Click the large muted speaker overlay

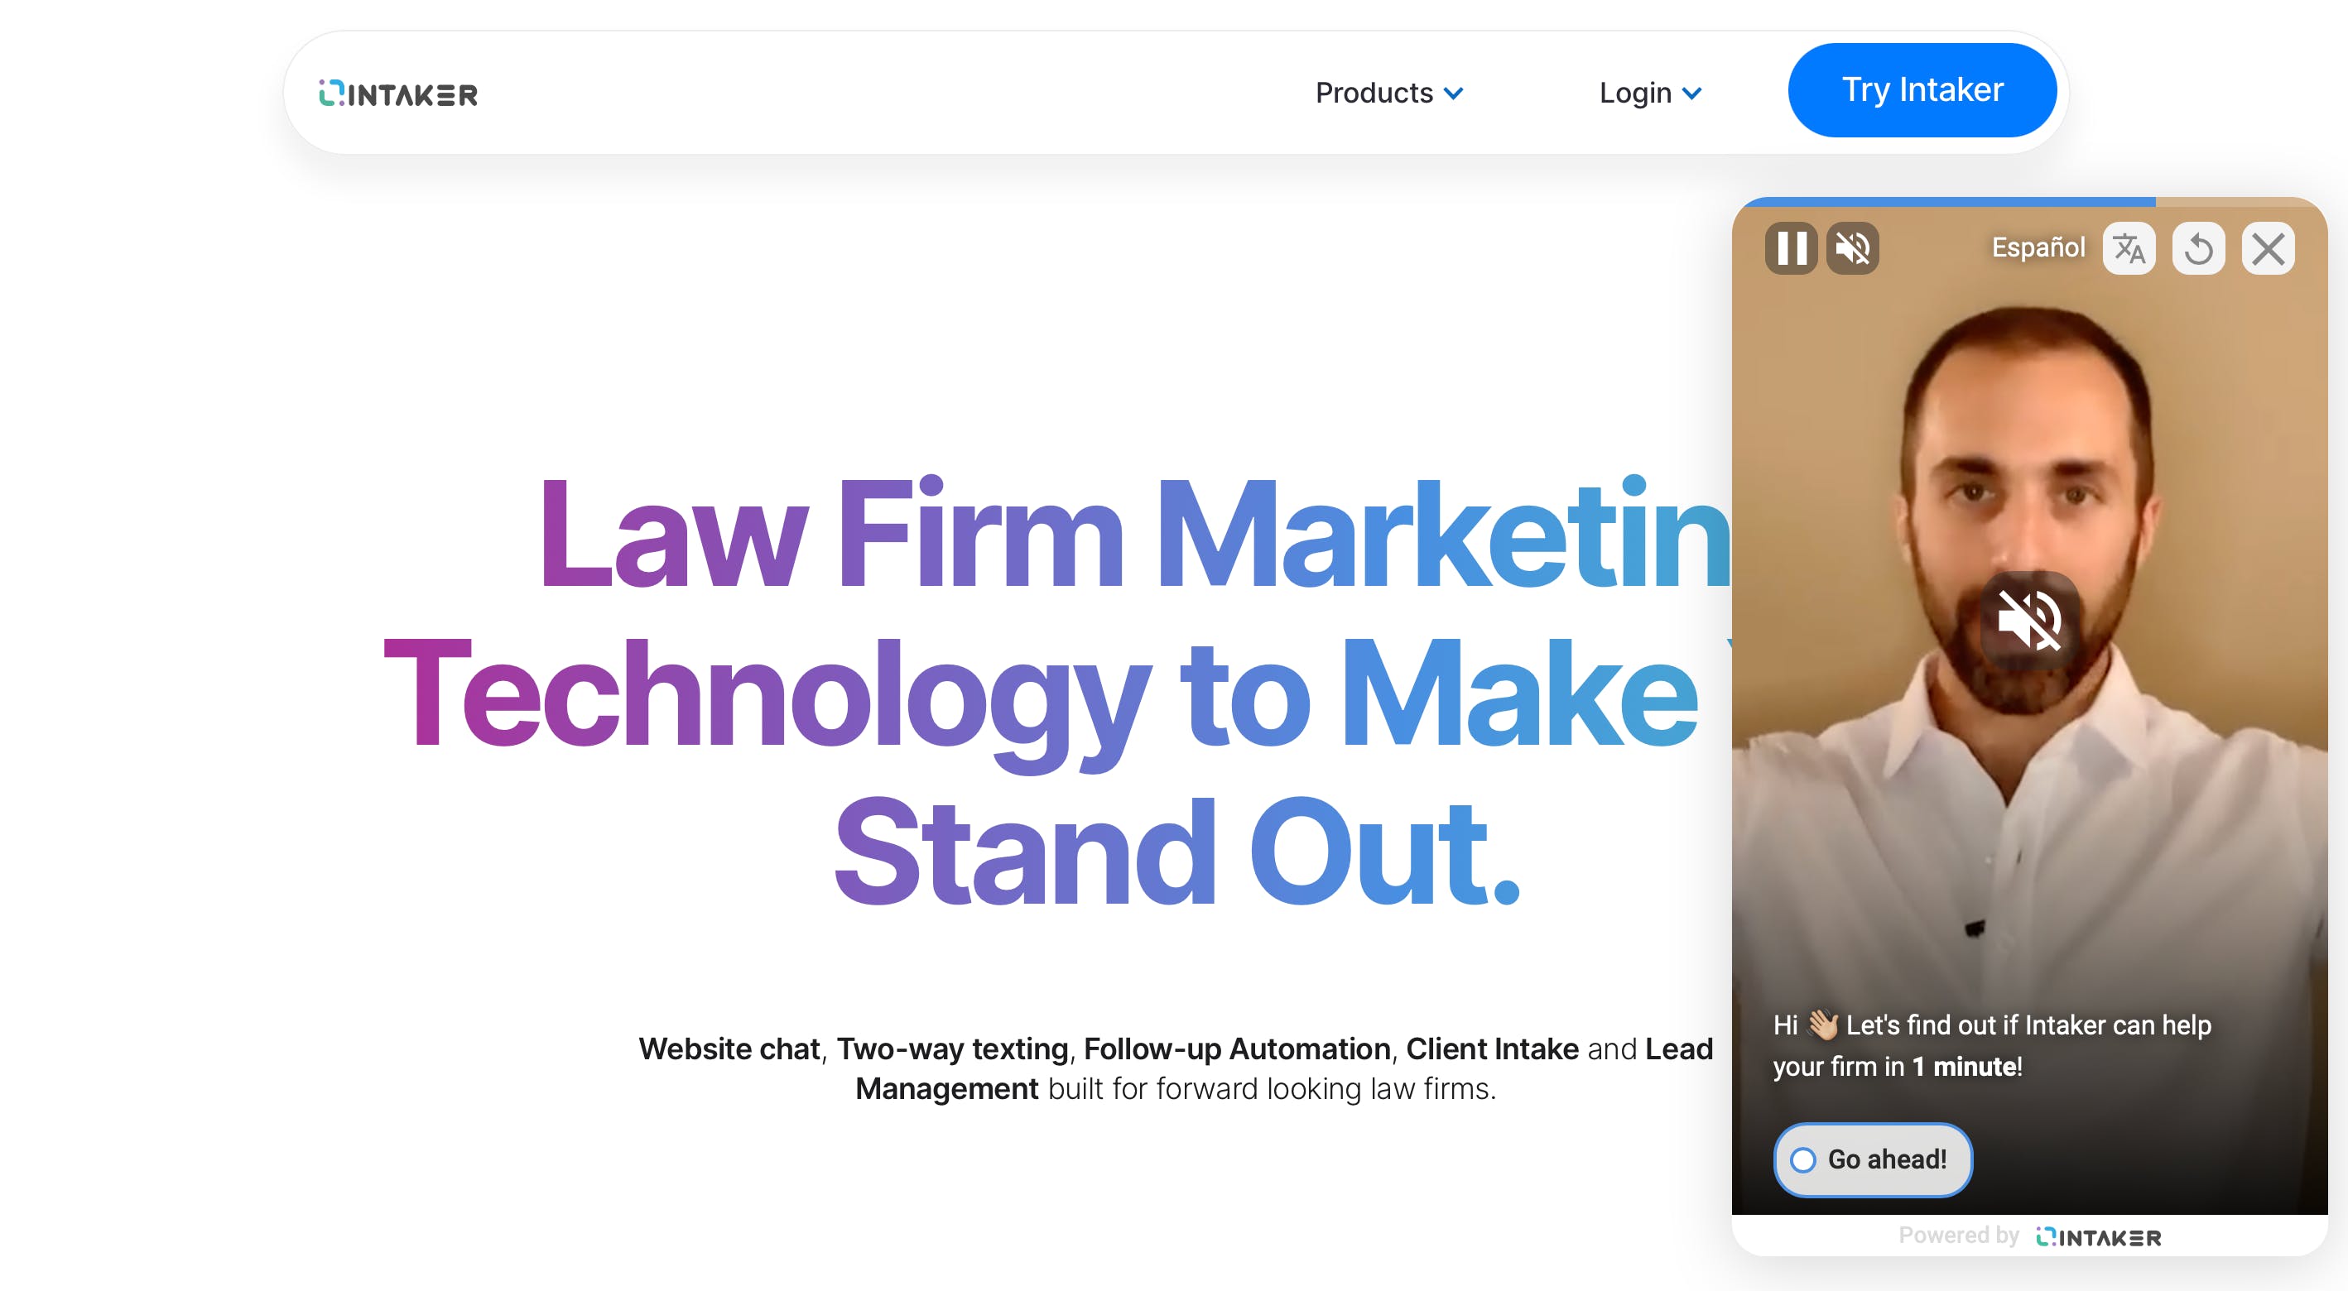pos(2029,621)
